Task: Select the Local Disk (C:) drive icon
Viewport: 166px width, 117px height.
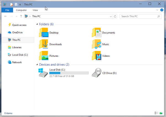Action: pos(43,73)
